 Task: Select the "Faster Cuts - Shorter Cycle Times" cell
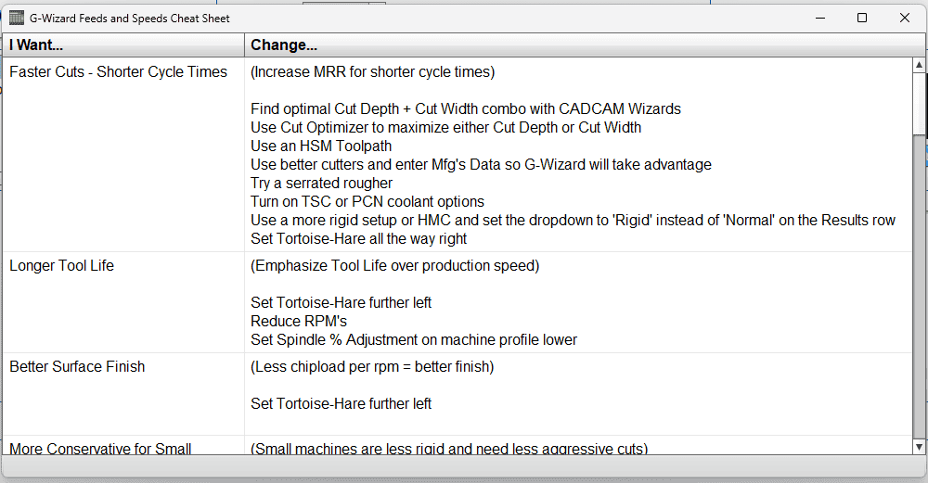click(x=118, y=72)
